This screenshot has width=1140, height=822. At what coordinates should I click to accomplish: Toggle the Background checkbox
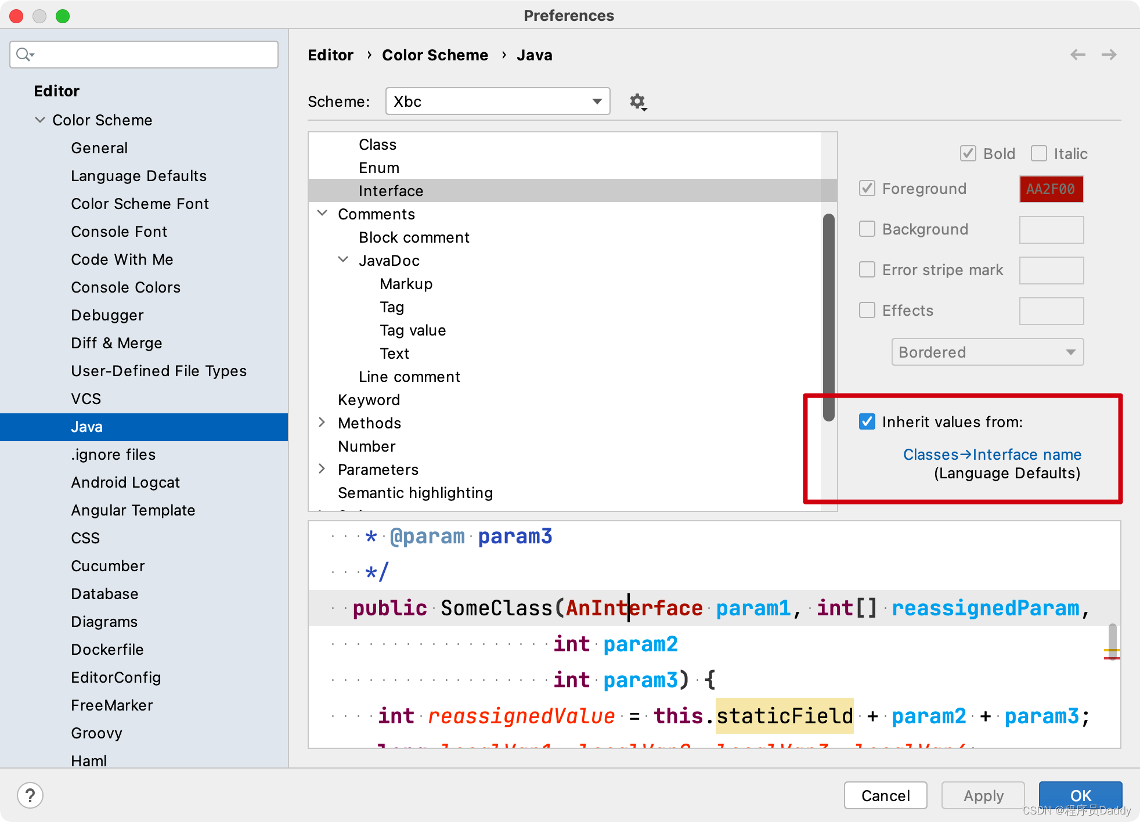point(867,229)
